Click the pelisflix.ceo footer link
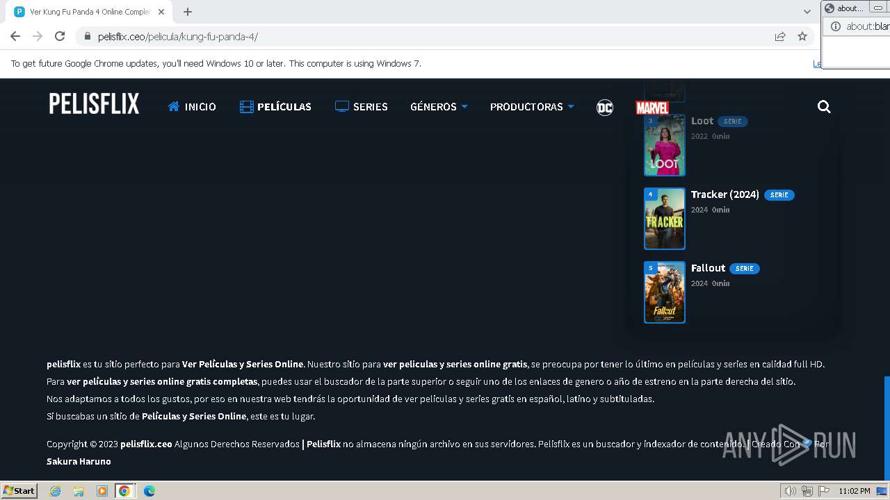 (146, 444)
